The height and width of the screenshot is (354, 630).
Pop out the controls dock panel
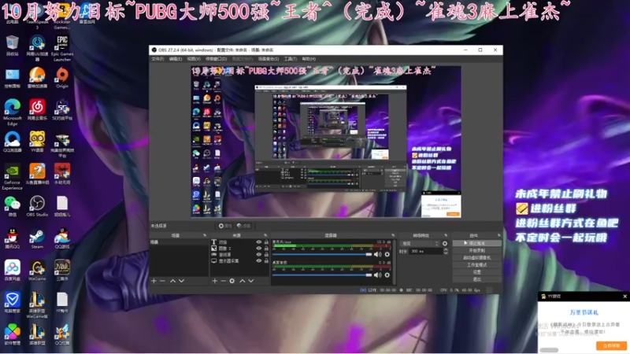[x=499, y=235]
